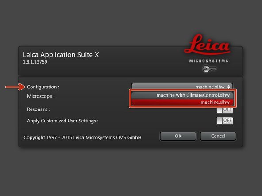Click the Cancel button

(218, 136)
